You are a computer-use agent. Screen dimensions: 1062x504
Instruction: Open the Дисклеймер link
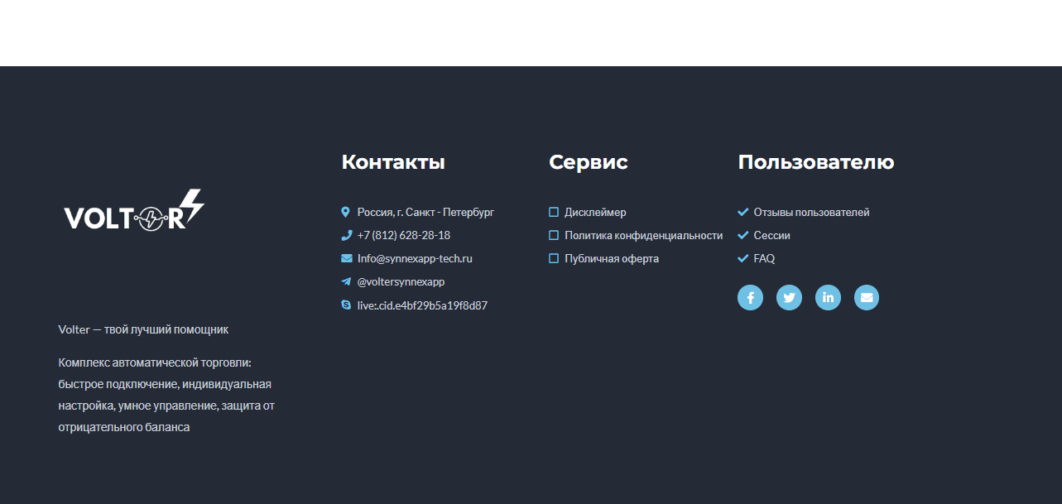click(x=595, y=213)
